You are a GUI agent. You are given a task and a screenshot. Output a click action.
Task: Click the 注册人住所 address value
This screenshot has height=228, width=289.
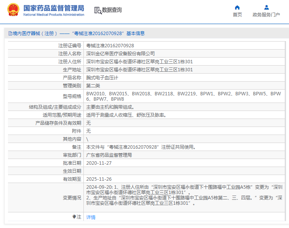(139, 62)
